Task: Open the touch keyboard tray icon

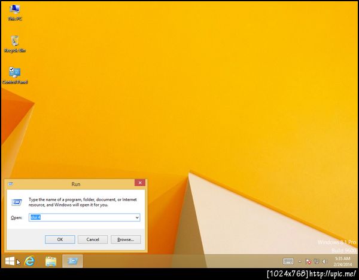Action: click(x=288, y=261)
